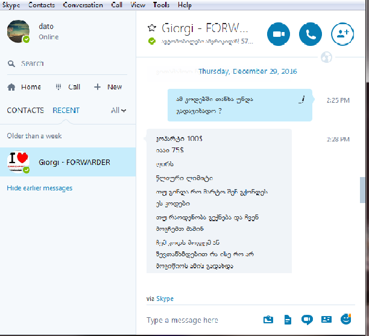Click into the Search field
This screenshot has height=336, width=369.
pyautogui.click(x=67, y=63)
